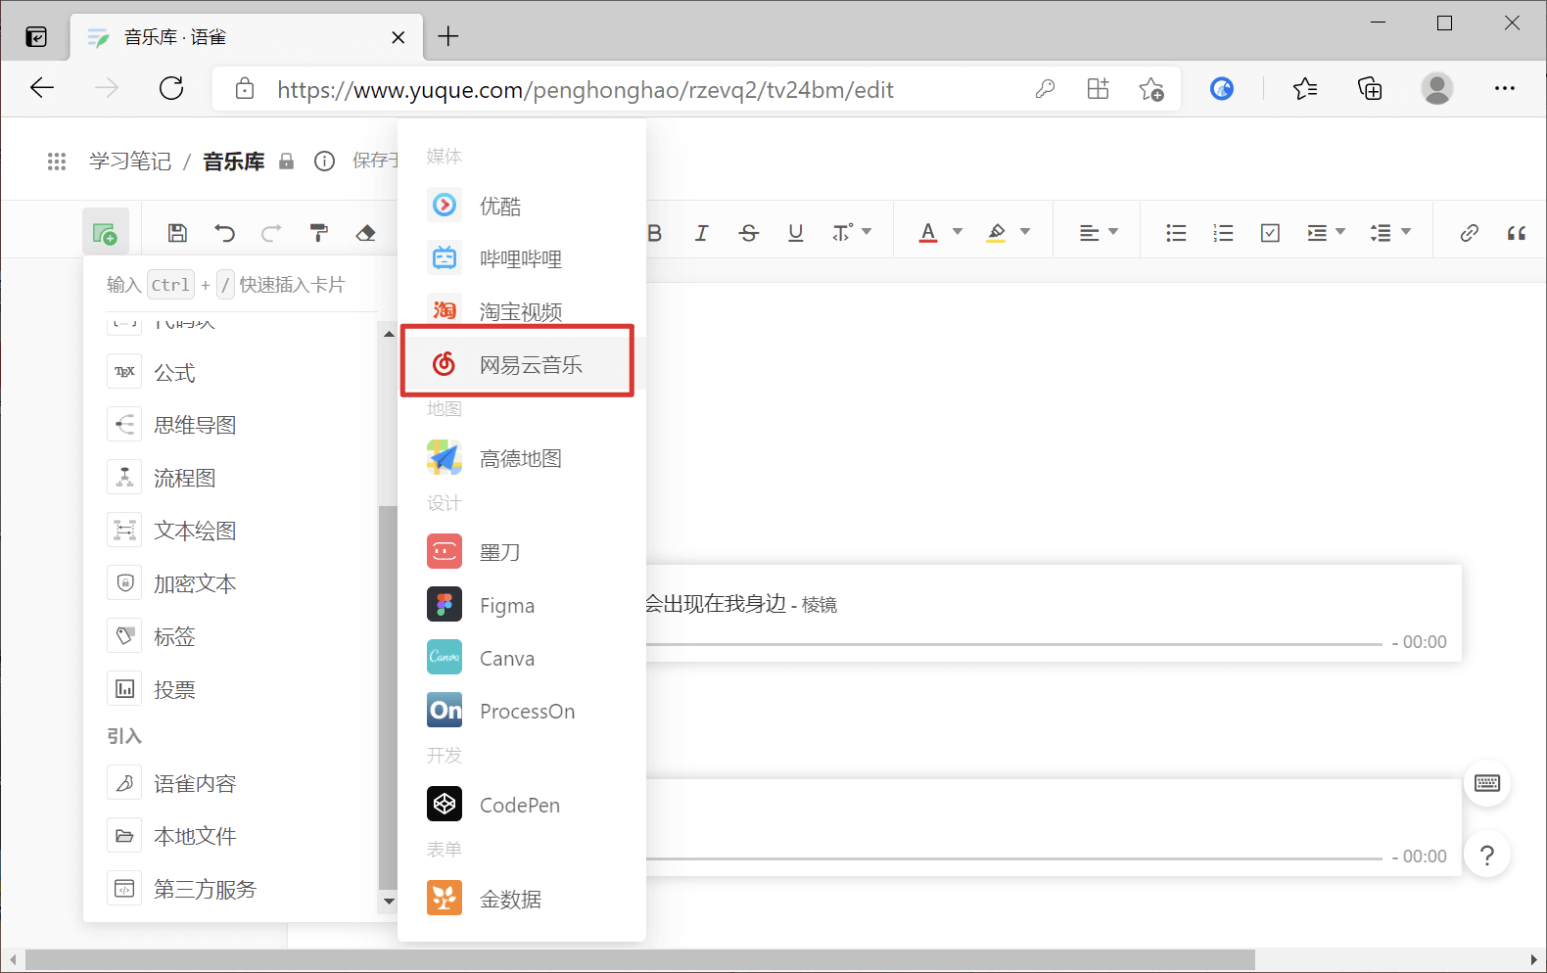This screenshot has height=973, width=1547.
Task: Click the horizontal page scrollbar
Action: pyautogui.click(x=640, y=959)
